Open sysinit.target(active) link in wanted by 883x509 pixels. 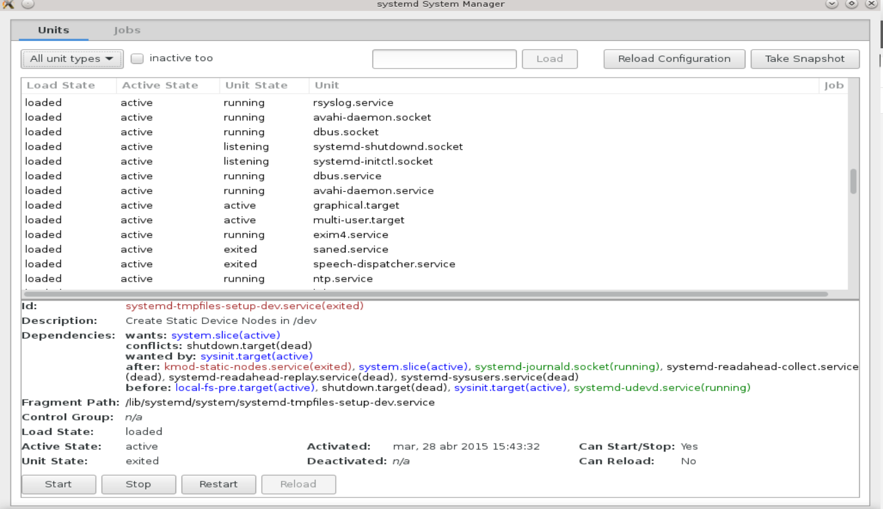pos(256,356)
